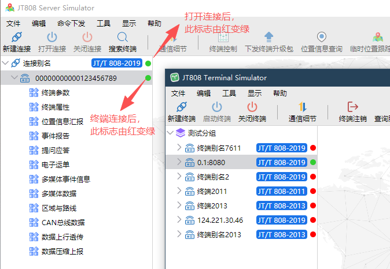Expand the 终端2011 terminal entry
This screenshot has height=269, width=390.
179,191
